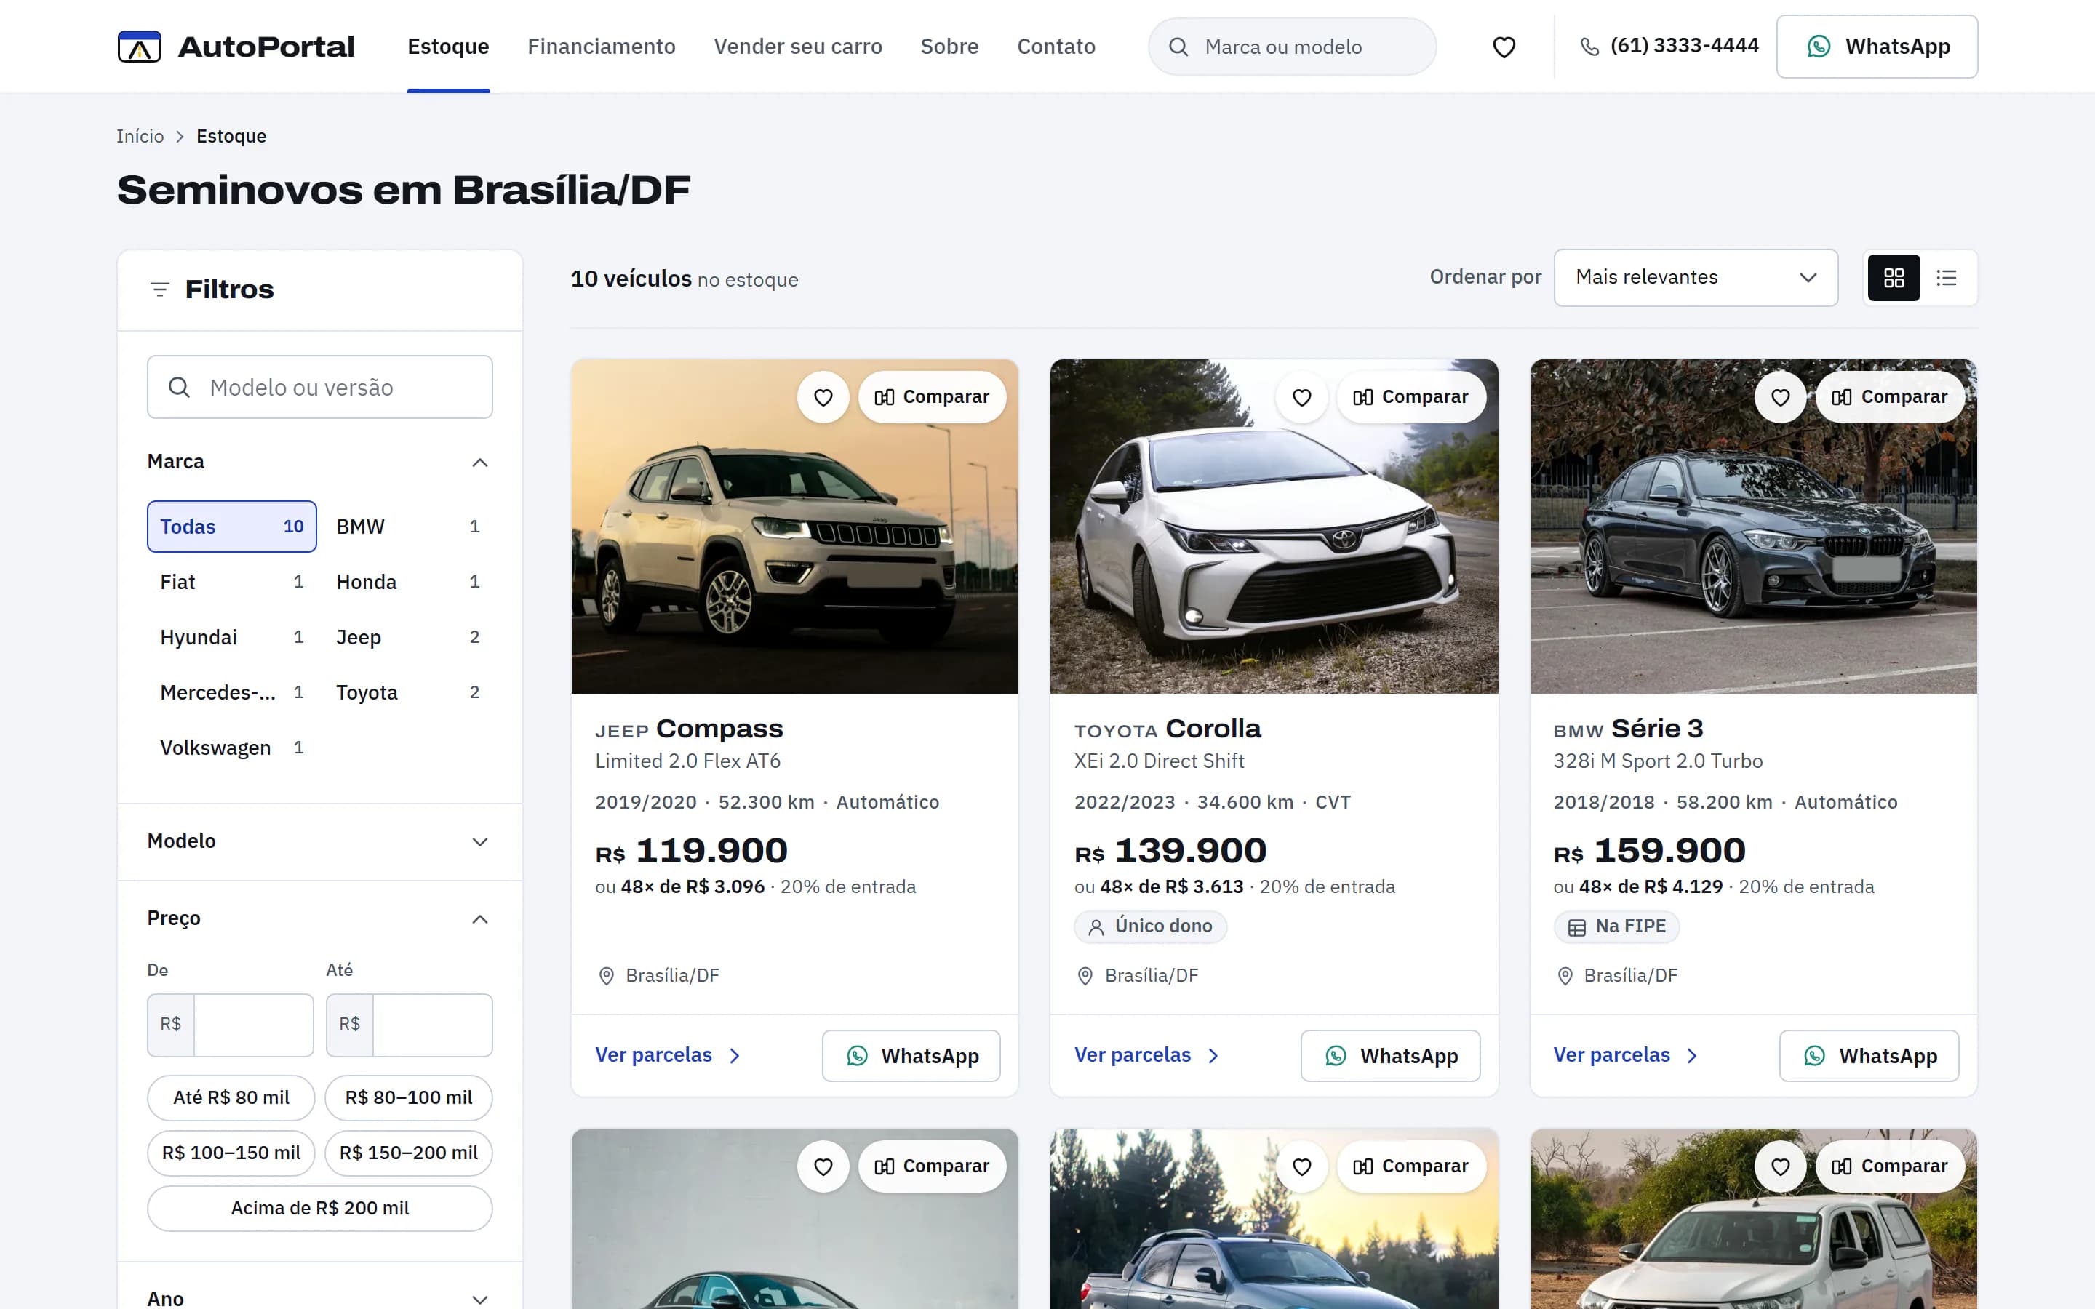Click the minimum price De field

(x=231, y=1025)
